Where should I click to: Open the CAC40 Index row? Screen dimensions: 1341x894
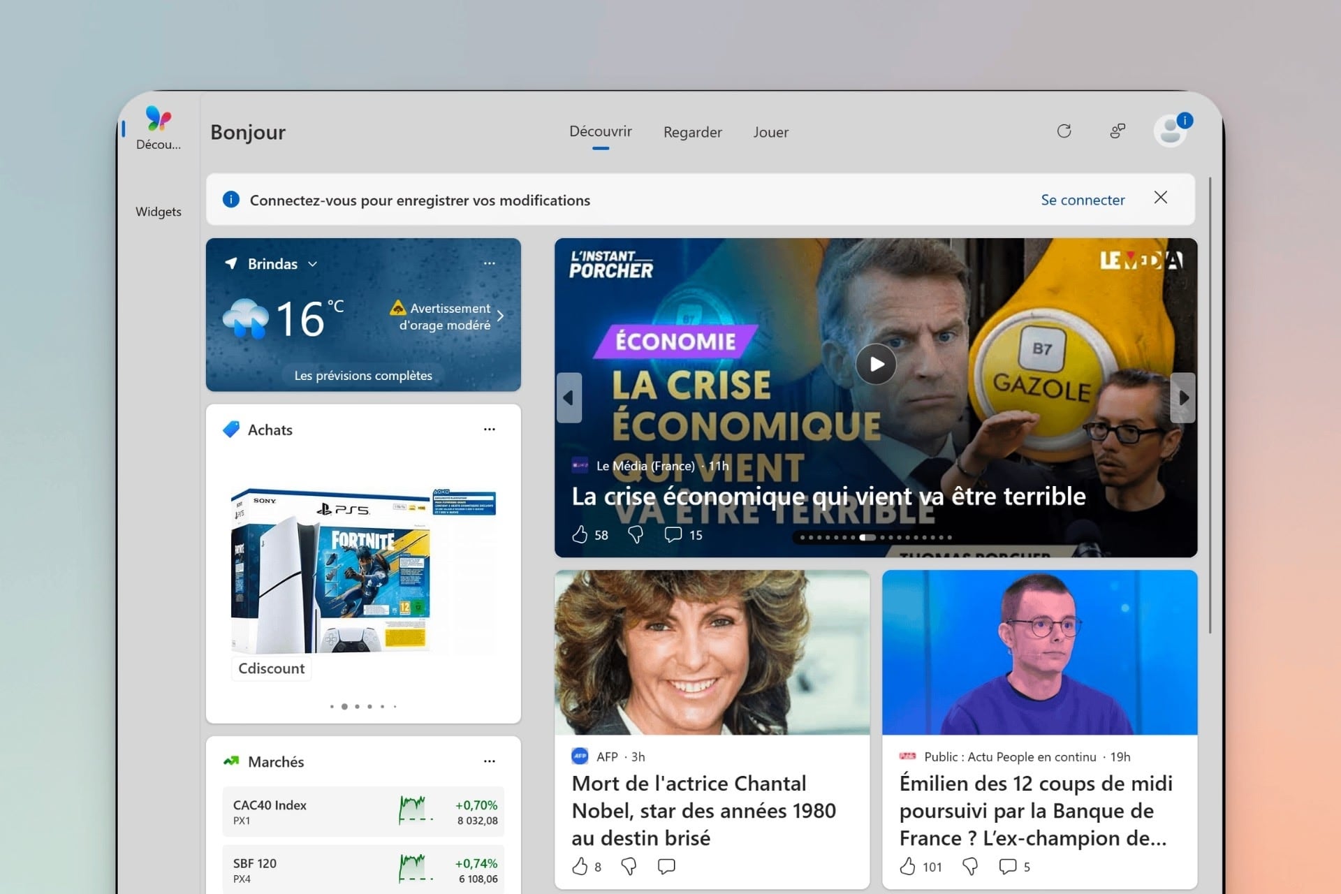(x=363, y=812)
